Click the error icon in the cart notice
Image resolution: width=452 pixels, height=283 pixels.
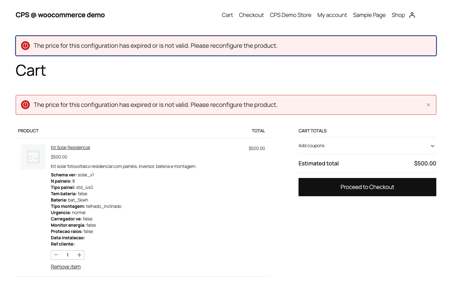25,105
